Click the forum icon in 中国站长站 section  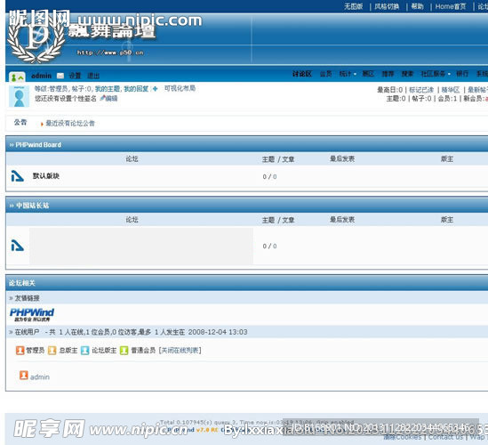[18, 246]
